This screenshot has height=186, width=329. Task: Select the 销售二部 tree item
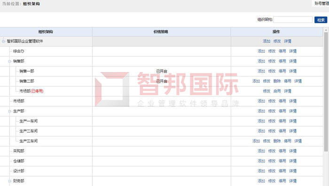coord(27,81)
